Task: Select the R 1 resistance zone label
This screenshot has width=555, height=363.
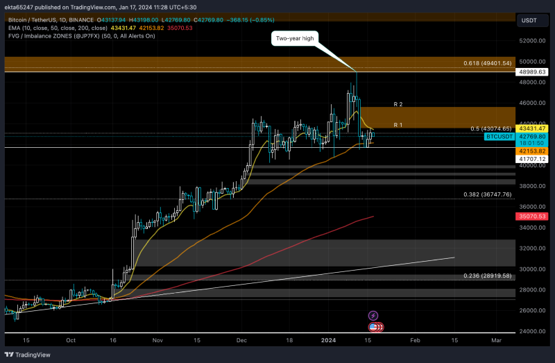Action: [398, 124]
